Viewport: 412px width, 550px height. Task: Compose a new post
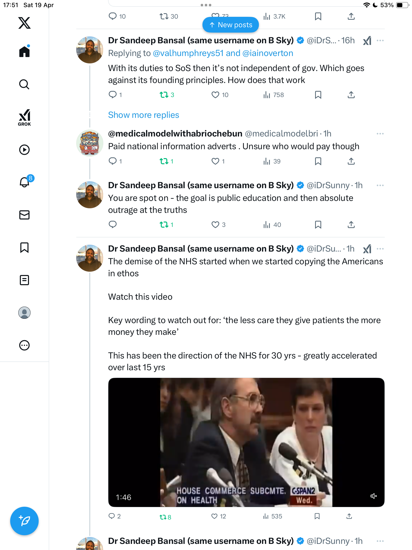click(24, 521)
